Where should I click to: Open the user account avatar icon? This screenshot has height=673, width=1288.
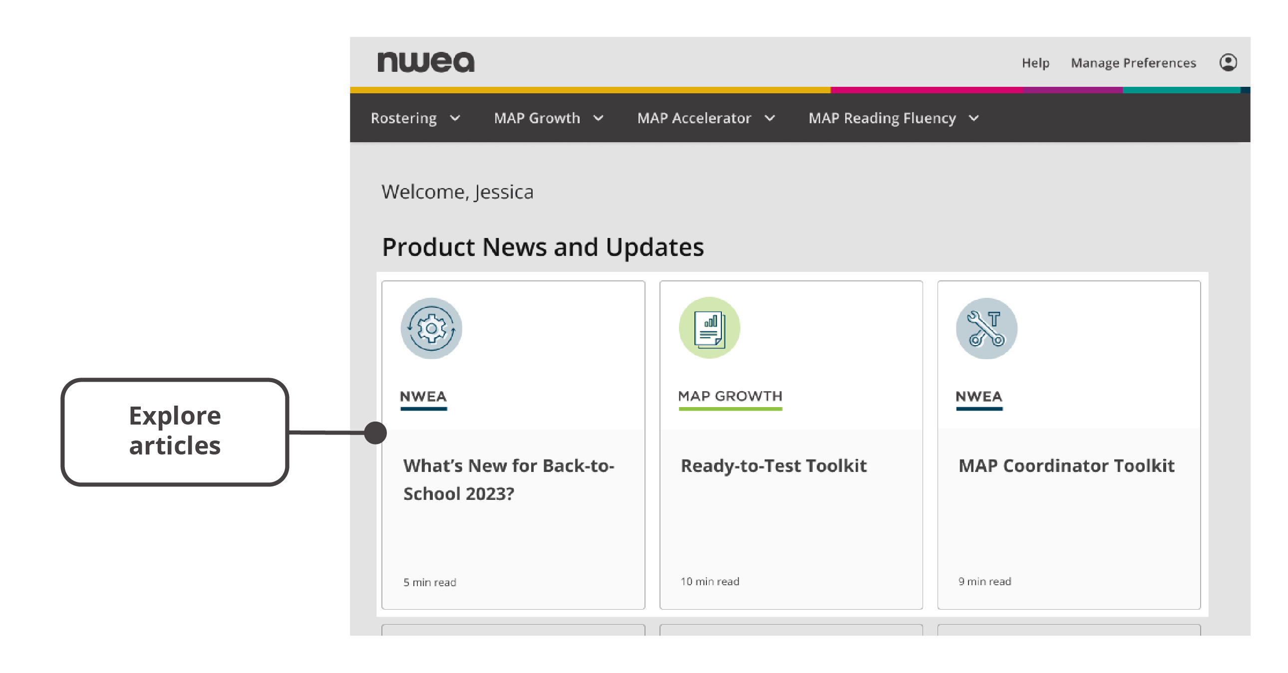coord(1230,62)
